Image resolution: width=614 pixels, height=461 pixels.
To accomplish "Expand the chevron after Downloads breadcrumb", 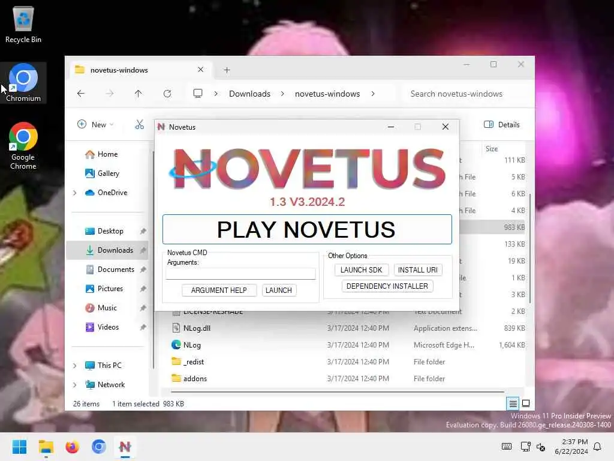I will (x=282, y=94).
